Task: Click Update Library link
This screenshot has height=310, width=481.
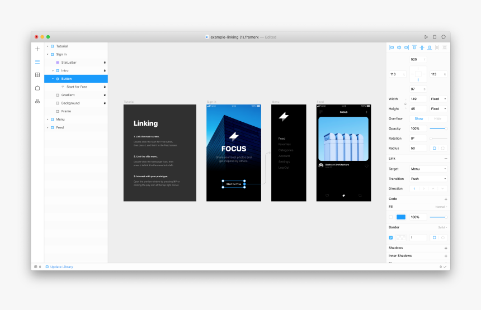Action: point(62,267)
